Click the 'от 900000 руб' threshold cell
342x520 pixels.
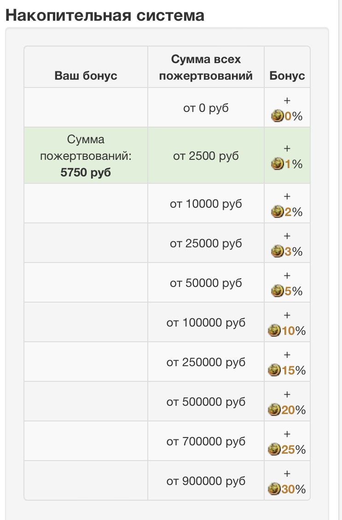(x=206, y=480)
